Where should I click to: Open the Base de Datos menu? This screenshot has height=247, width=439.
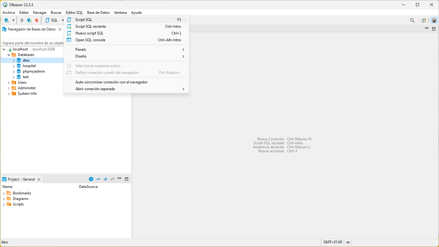click(x=98, y=13)
